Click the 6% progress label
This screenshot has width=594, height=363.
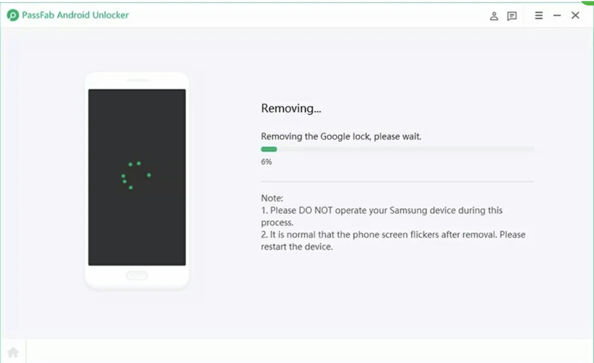[x=266, y=162]
